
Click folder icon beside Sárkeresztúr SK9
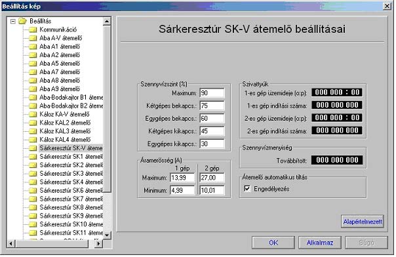[x=33, y=216]
